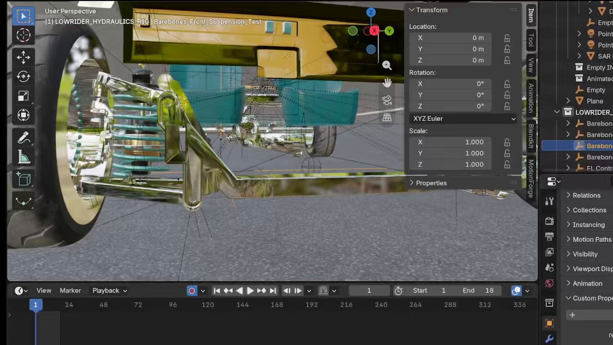Open the Render properties tab icon
This screenshot has height=345, width=613.
(549, 221)
